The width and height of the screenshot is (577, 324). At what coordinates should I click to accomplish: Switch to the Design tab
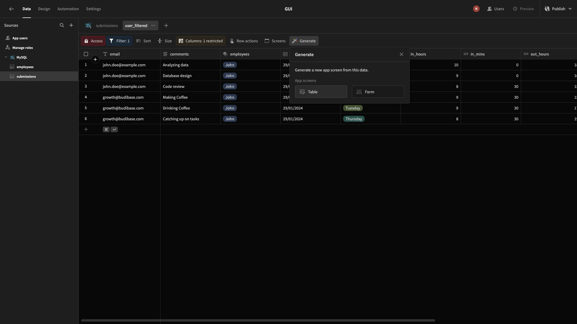click(x=44, y=9)
